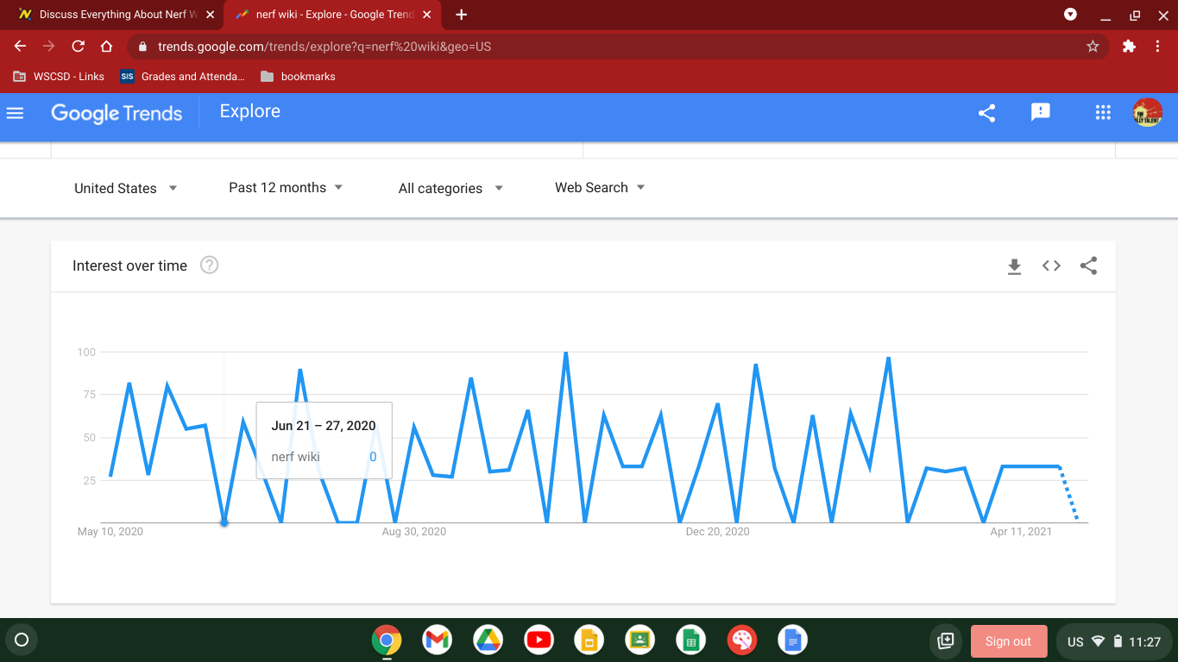Reload the current page

pos(78,47)
